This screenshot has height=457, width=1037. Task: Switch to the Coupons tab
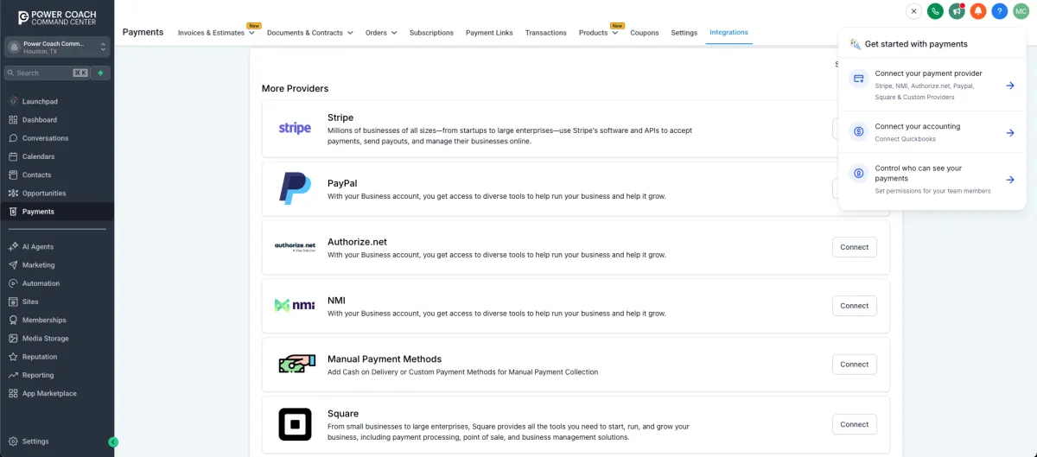(645, 33)
